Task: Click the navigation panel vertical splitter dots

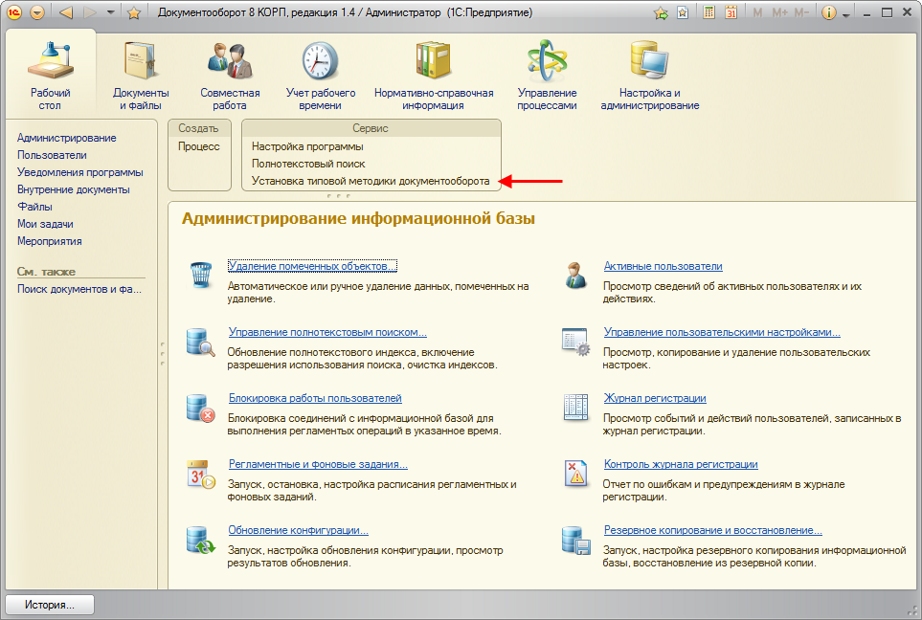Action: click(x=163, y=354)
